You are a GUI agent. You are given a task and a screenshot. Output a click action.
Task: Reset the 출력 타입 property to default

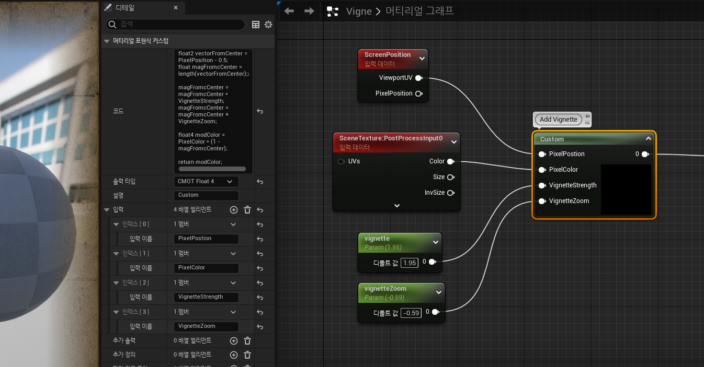point(260,182)
